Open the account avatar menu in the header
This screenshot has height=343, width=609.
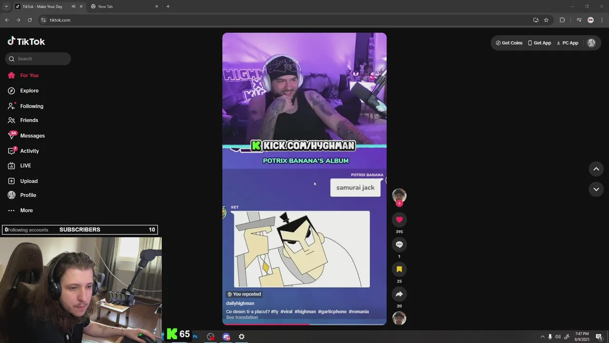(591, 43)
